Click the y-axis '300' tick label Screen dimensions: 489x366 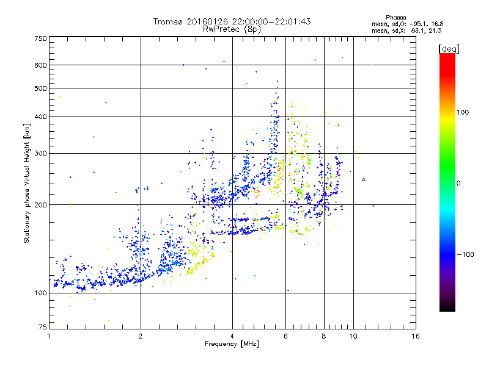[40, 154]
